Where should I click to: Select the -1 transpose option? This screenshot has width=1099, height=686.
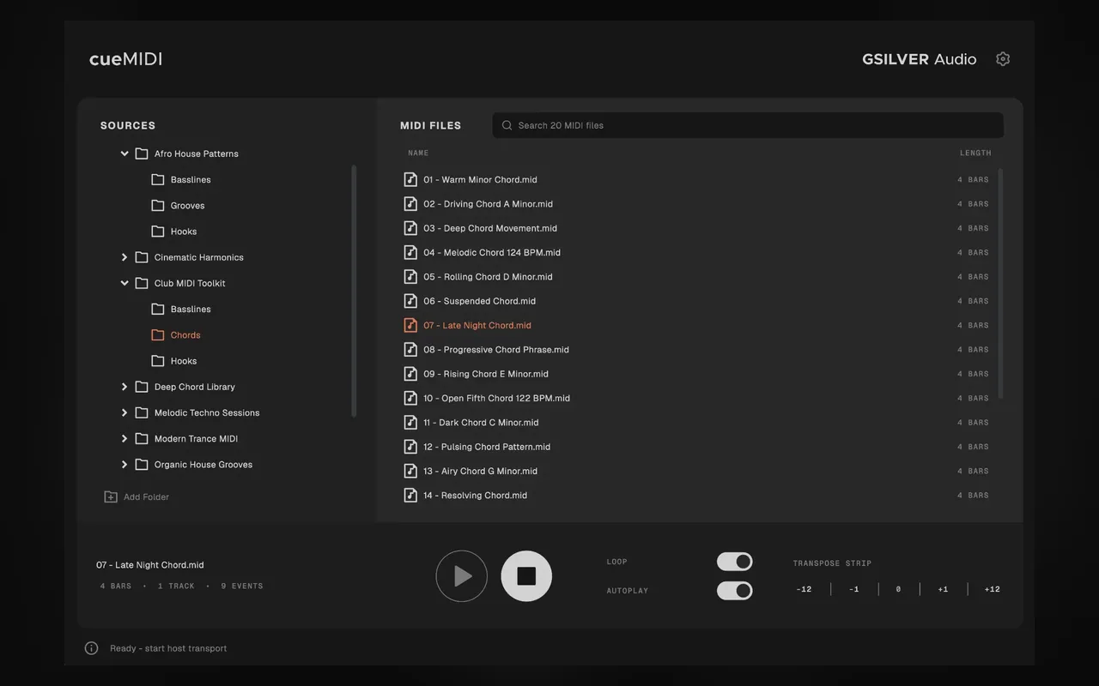click(x=853, y=589)
